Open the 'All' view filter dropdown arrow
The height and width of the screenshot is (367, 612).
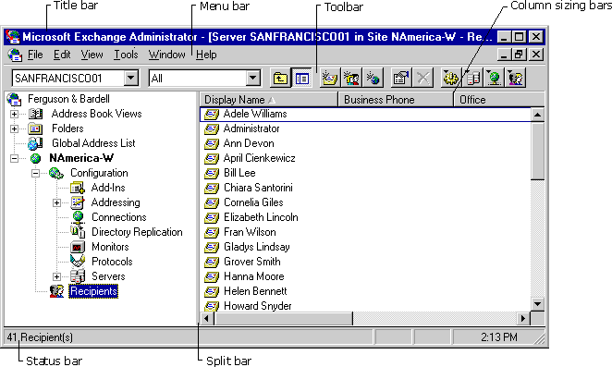[x=253, y=79]
